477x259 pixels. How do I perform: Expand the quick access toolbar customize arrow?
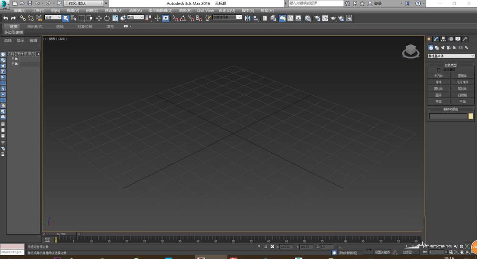106,3
